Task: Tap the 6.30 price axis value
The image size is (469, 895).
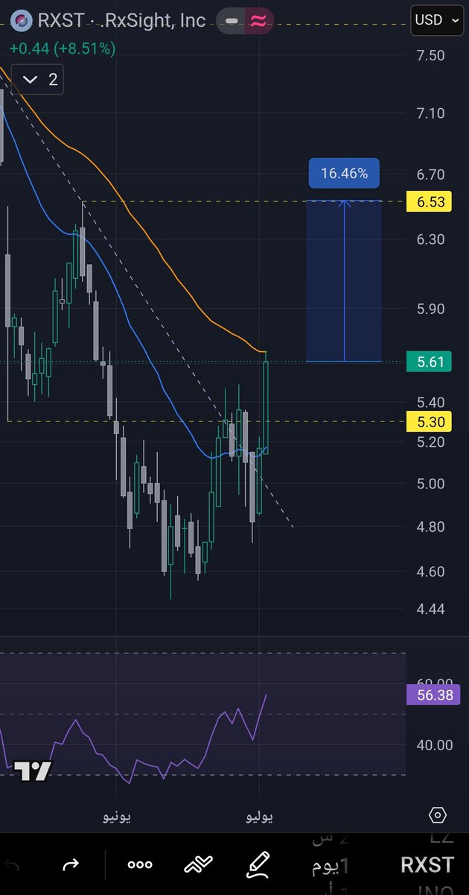Action: coord(430,239)
